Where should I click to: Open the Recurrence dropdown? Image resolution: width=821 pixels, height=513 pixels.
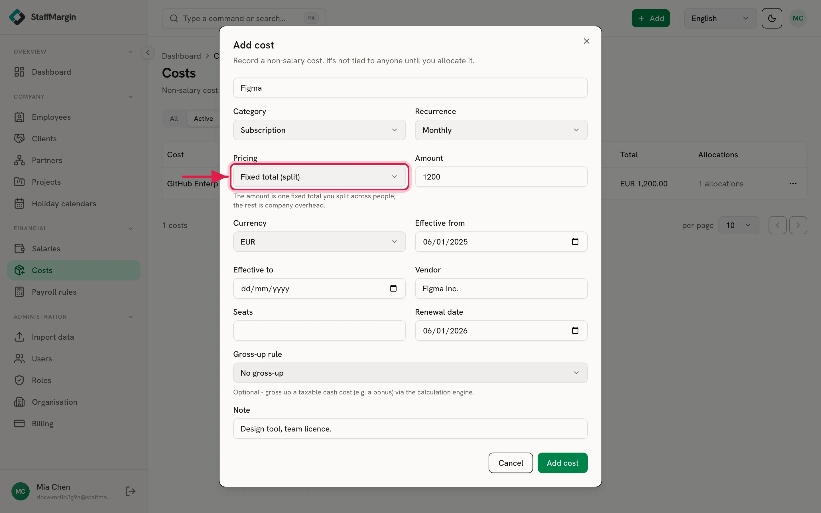tap(501, 130)
